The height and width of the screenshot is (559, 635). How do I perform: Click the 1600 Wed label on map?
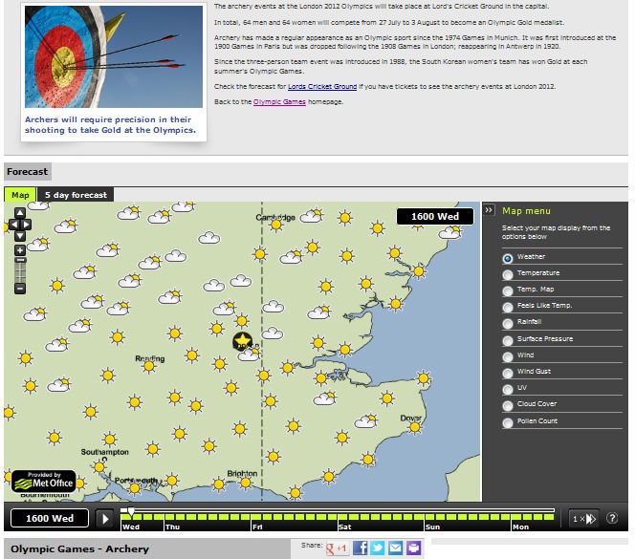click(435, 216)
